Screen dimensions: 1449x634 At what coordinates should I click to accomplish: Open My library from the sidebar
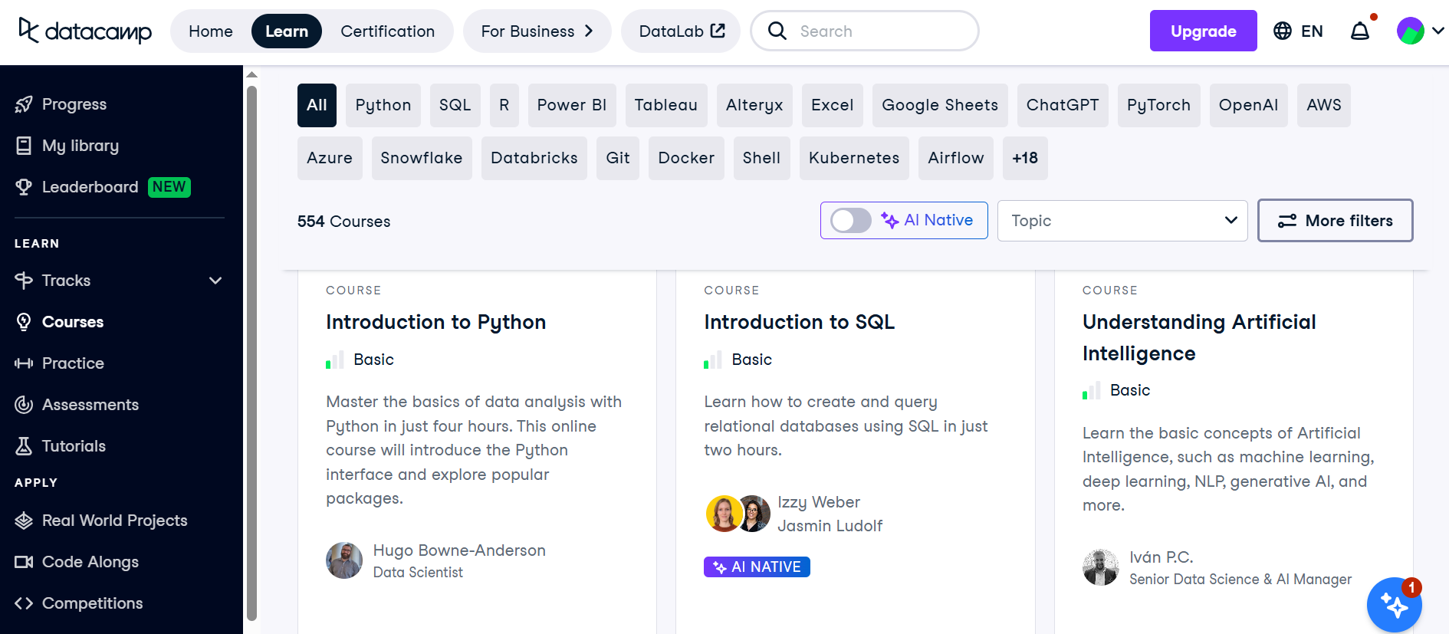[80, 146]
